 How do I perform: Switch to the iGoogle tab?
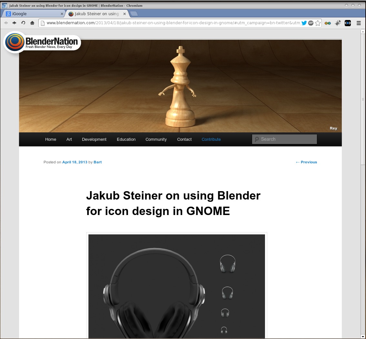33,14
